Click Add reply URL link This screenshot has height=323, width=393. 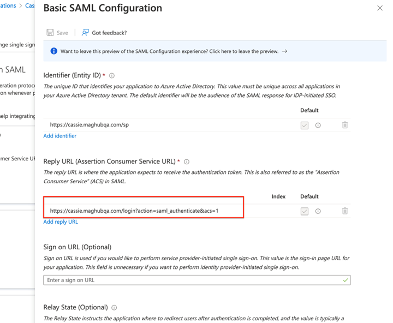[61, 222]
